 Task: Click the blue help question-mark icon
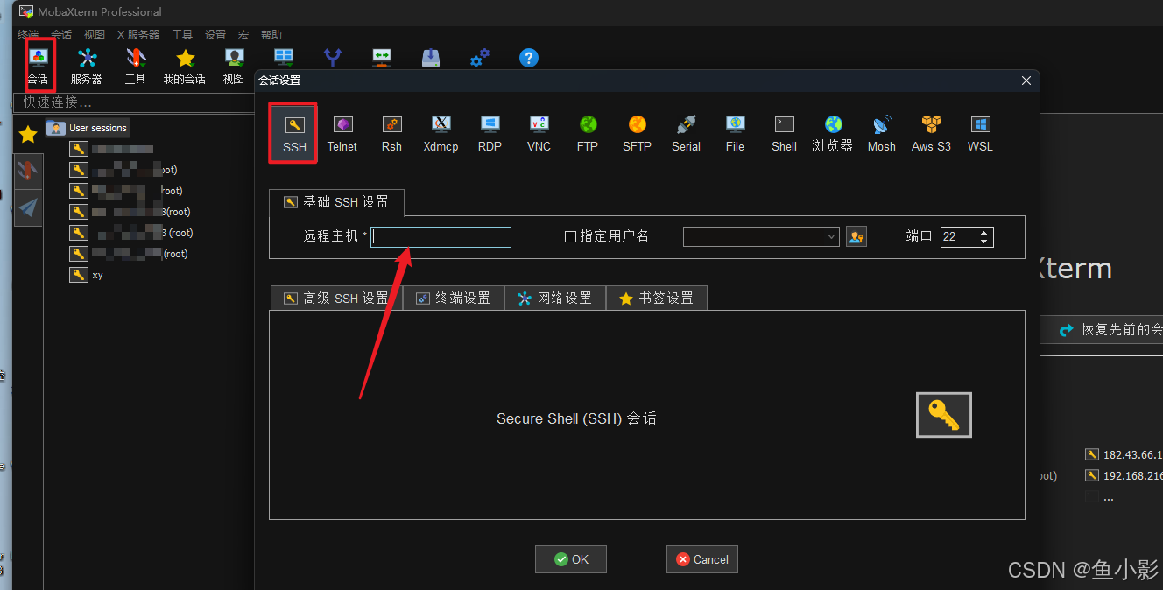[528, 58]
